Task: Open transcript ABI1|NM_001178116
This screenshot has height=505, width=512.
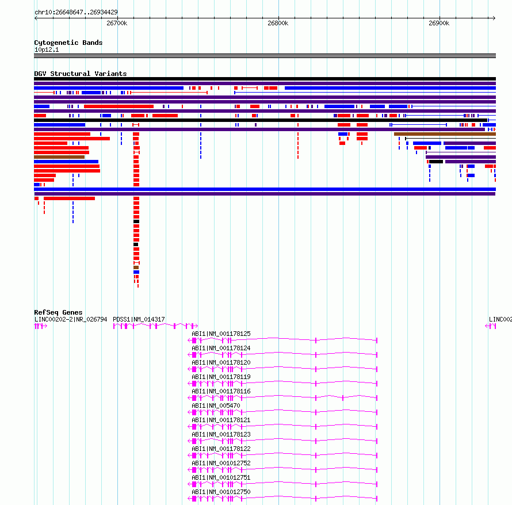Action: 221,391
